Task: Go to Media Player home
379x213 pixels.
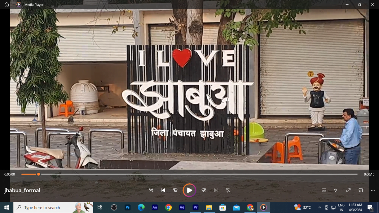Action: (x=7, y=4)
